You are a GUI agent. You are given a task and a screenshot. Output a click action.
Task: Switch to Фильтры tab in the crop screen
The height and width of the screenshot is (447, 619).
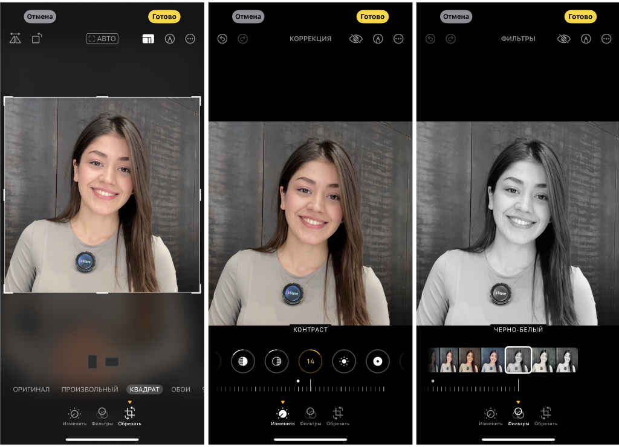(102, 416)
